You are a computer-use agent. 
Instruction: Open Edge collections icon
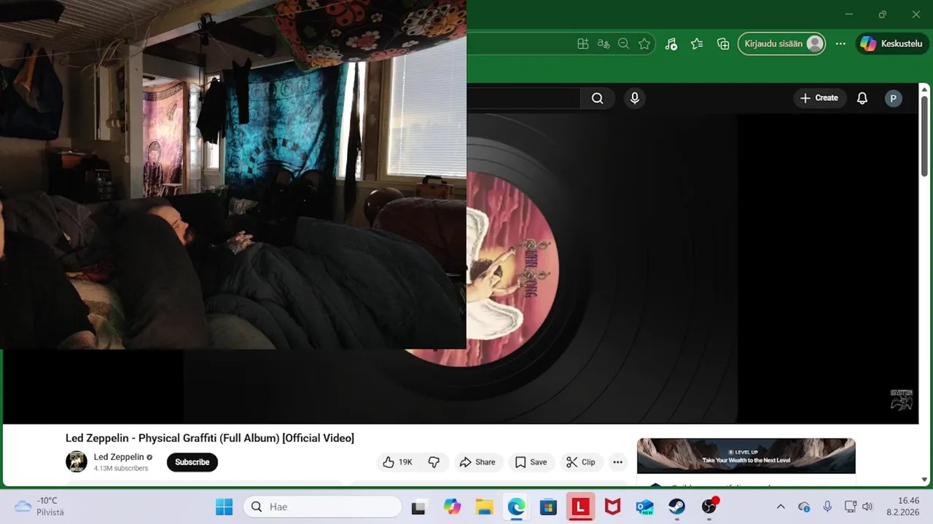pos(723,44)
